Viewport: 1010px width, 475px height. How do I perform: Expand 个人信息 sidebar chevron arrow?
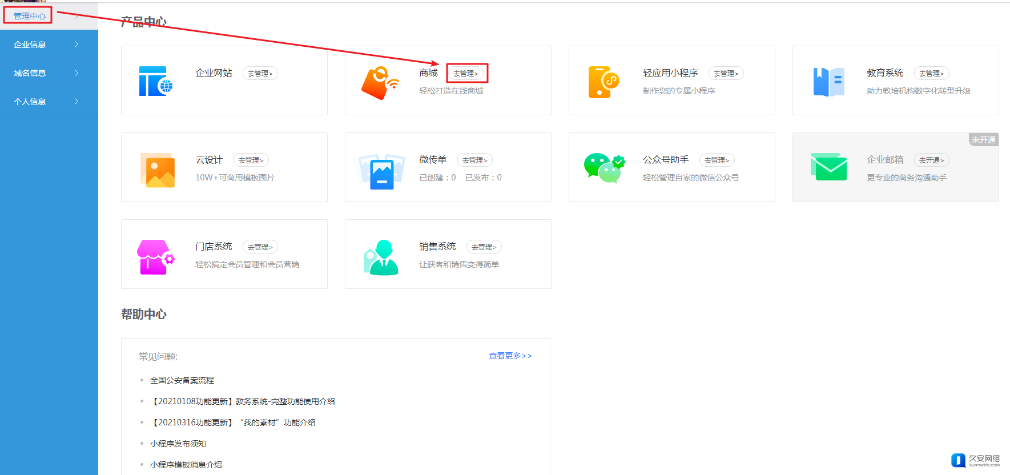click(x=77, y=102)
